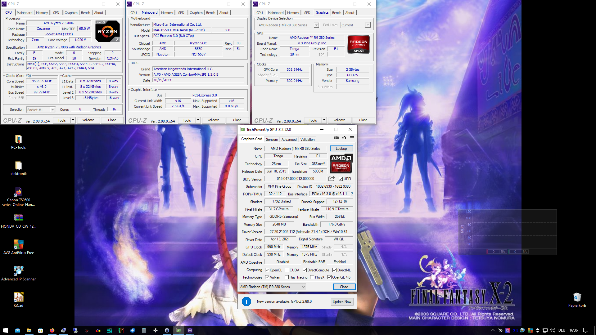Open the PC-Tools desktop folder
596x335 pixels.
tap(18, 142)
